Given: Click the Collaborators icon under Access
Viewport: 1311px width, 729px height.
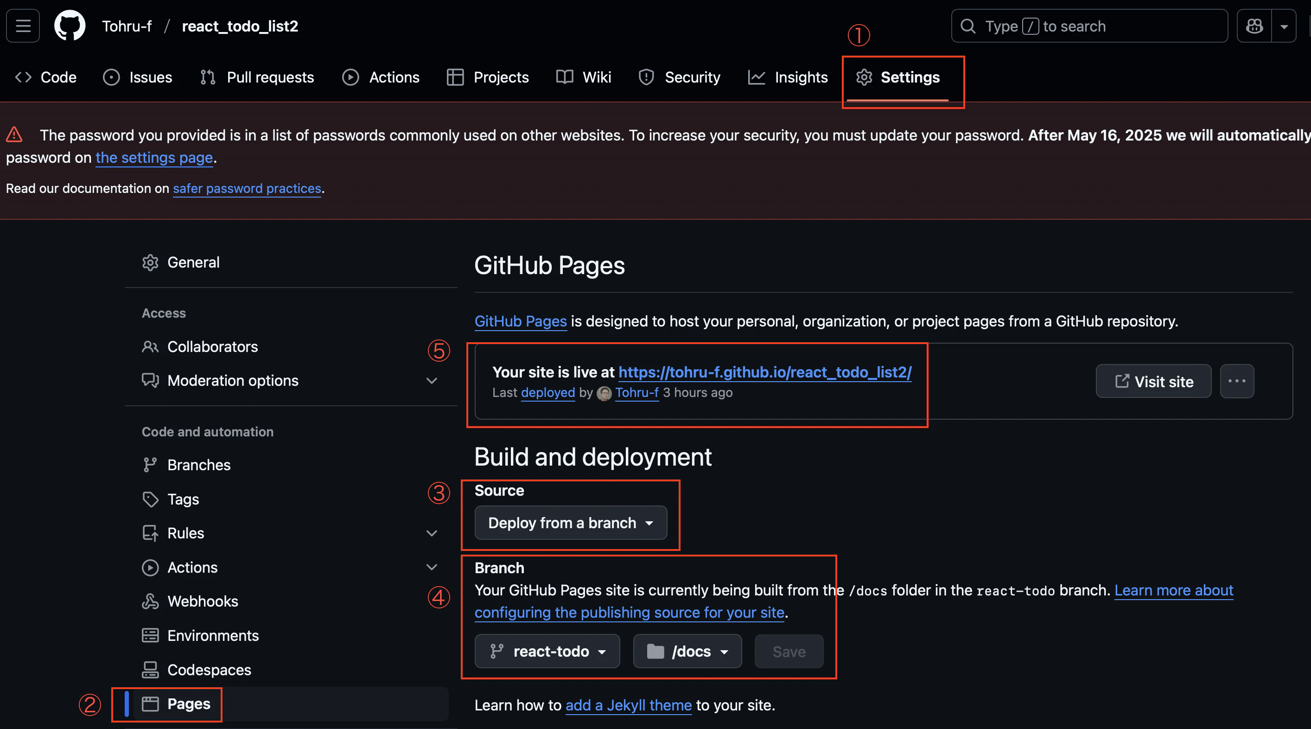Looking at the screenshot, I should tap(151, 347).
